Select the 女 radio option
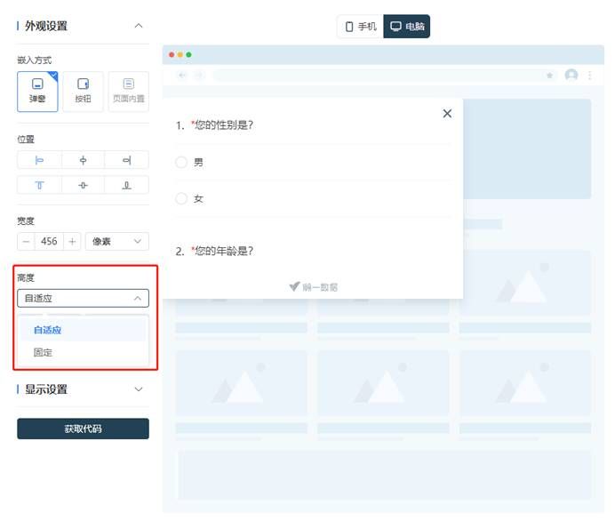The height and width of the screenshot is (529, 615). click(181, 198)
